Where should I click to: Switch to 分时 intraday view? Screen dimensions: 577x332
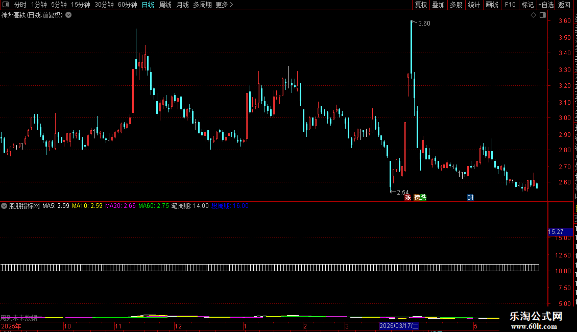(x=20, y=5)
